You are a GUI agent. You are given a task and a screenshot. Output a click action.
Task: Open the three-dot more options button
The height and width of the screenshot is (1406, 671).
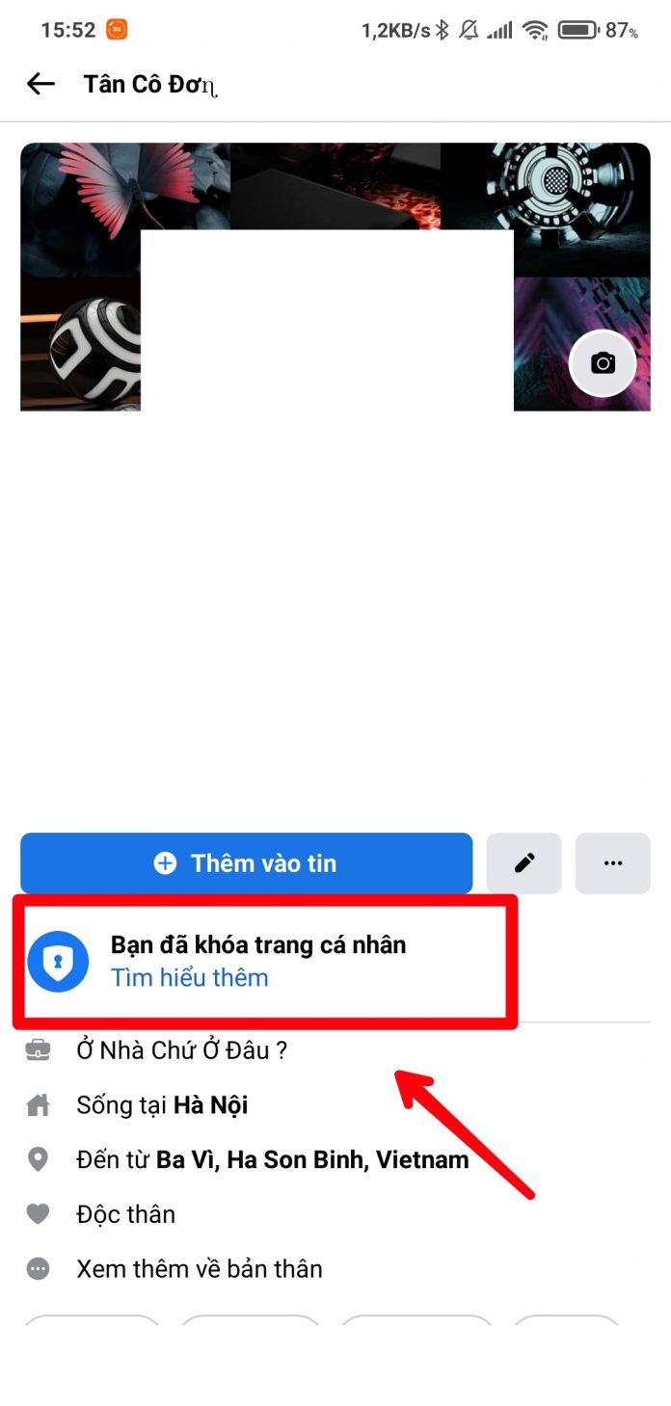(612, 863)
